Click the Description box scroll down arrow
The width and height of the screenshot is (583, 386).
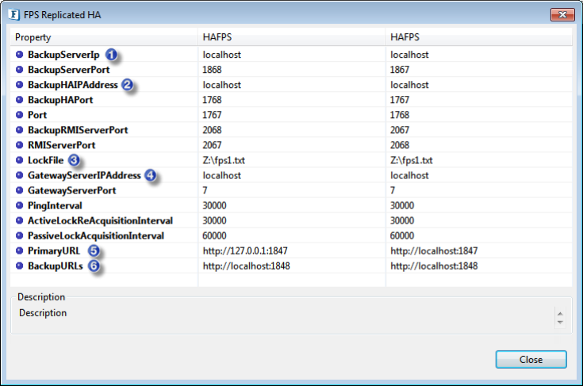tap(560, 322)
